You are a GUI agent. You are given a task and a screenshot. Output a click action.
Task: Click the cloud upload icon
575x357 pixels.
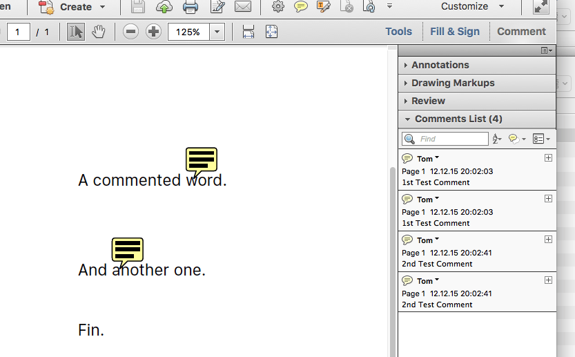pyautogui.click(x=164, y=7)
